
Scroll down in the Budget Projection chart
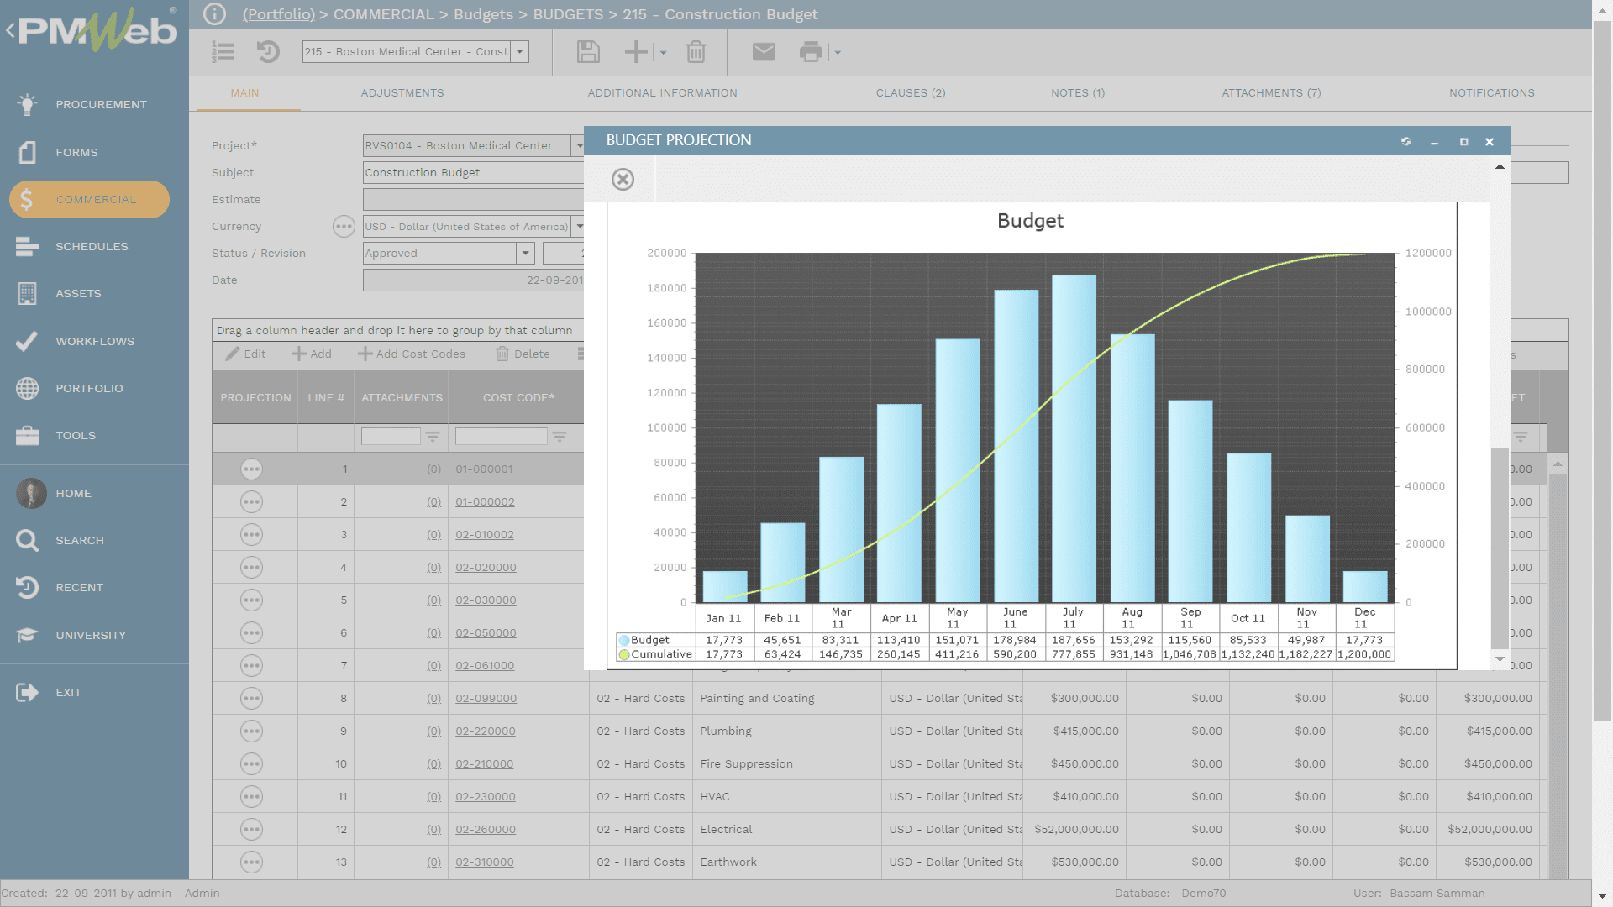[1500, 661]
